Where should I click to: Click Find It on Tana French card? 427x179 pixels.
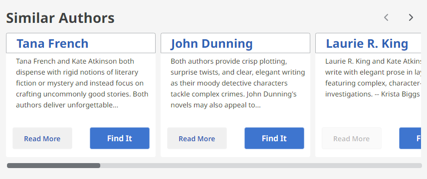120,138
